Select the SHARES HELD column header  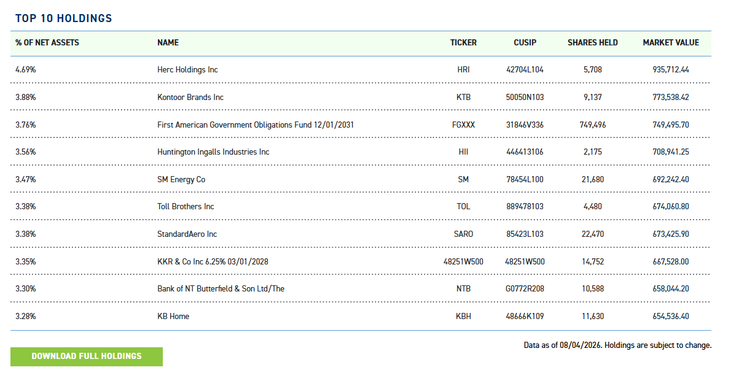[x=593, y=43]
